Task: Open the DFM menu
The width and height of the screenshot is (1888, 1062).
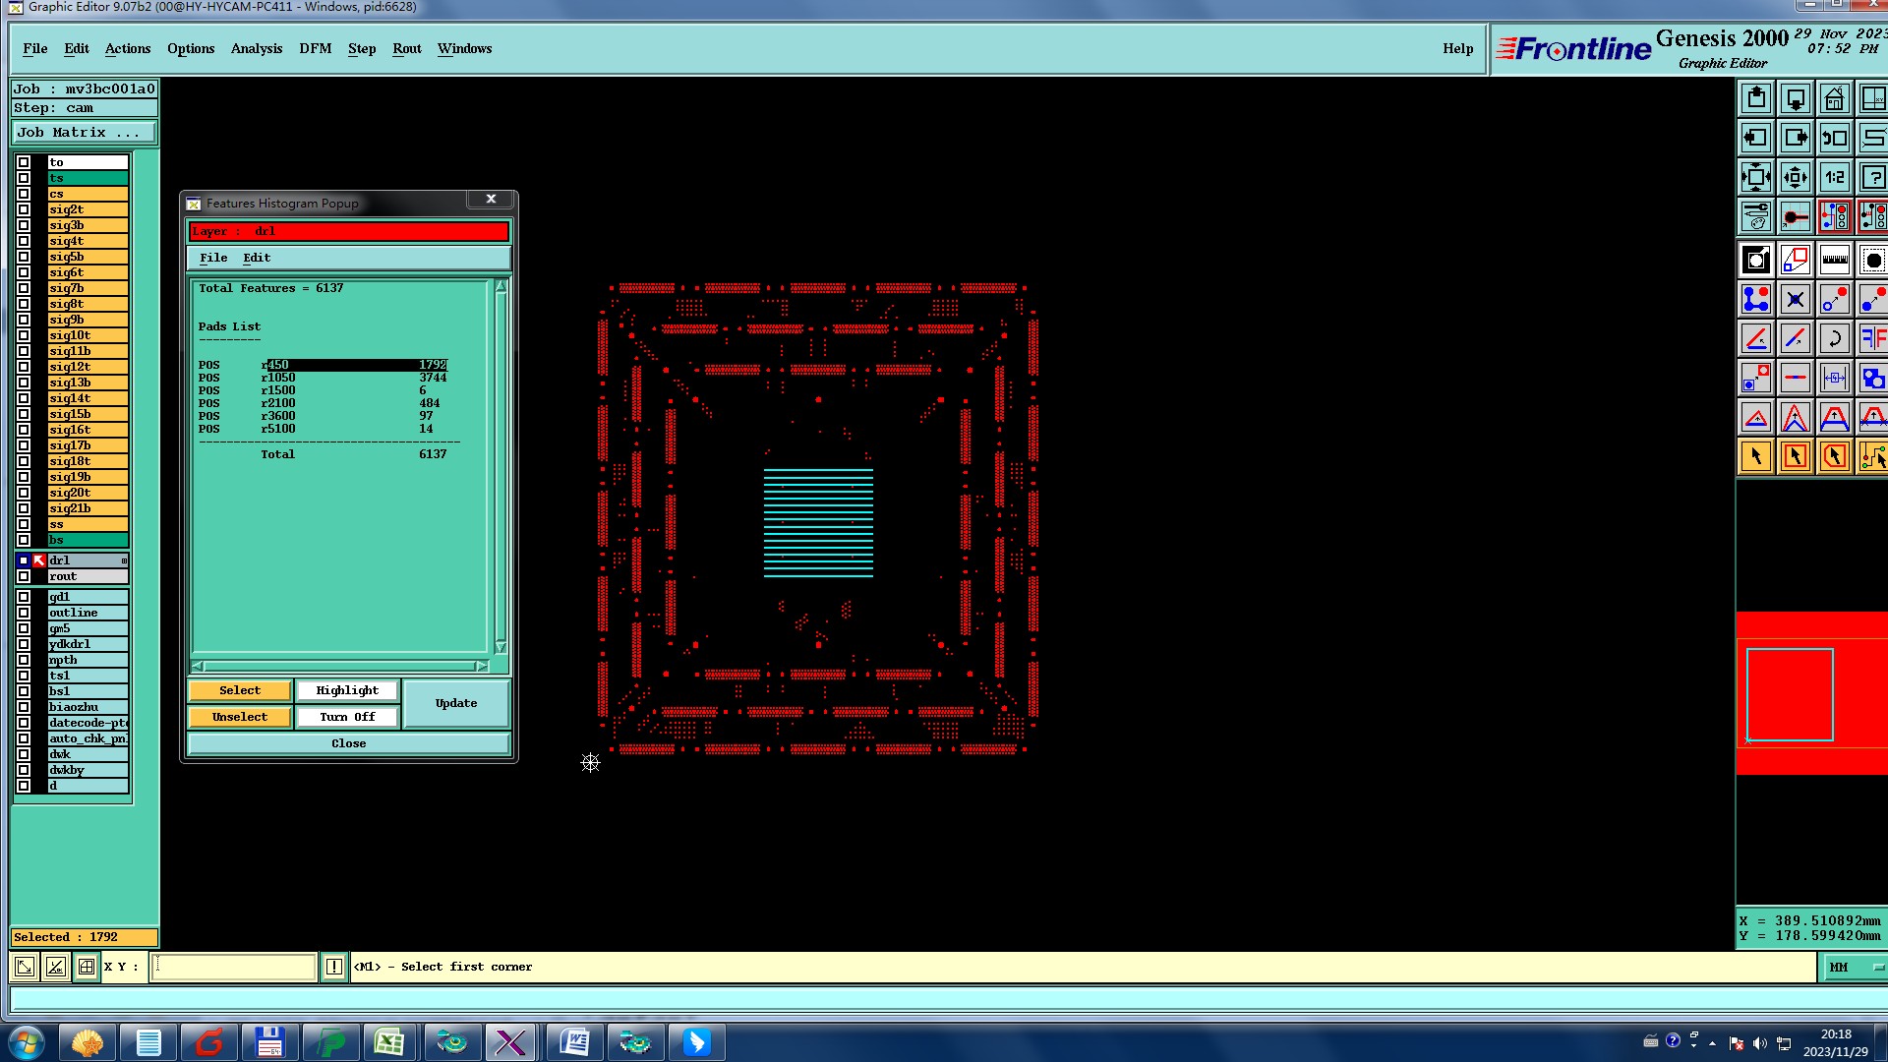Action: point(315,48)
